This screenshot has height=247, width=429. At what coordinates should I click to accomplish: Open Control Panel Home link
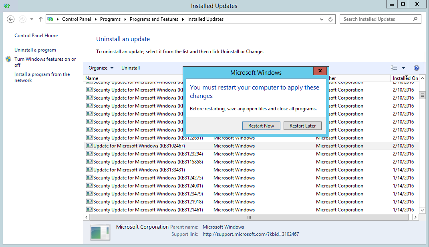click(x=36, y=36)
